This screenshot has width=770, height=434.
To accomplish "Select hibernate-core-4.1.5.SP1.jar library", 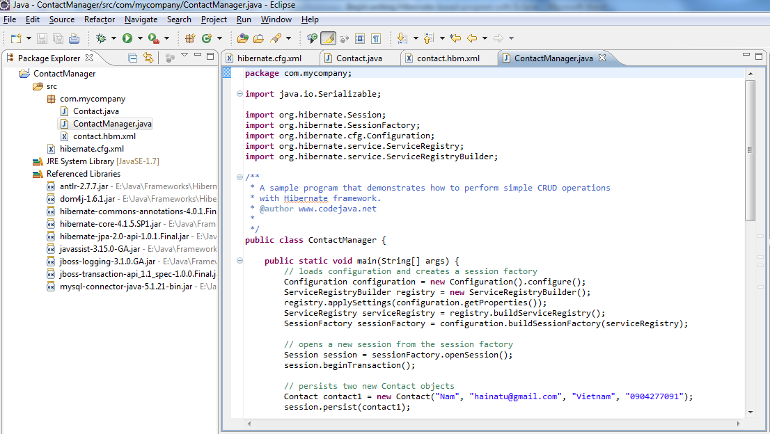I will (x=132, y=224).
